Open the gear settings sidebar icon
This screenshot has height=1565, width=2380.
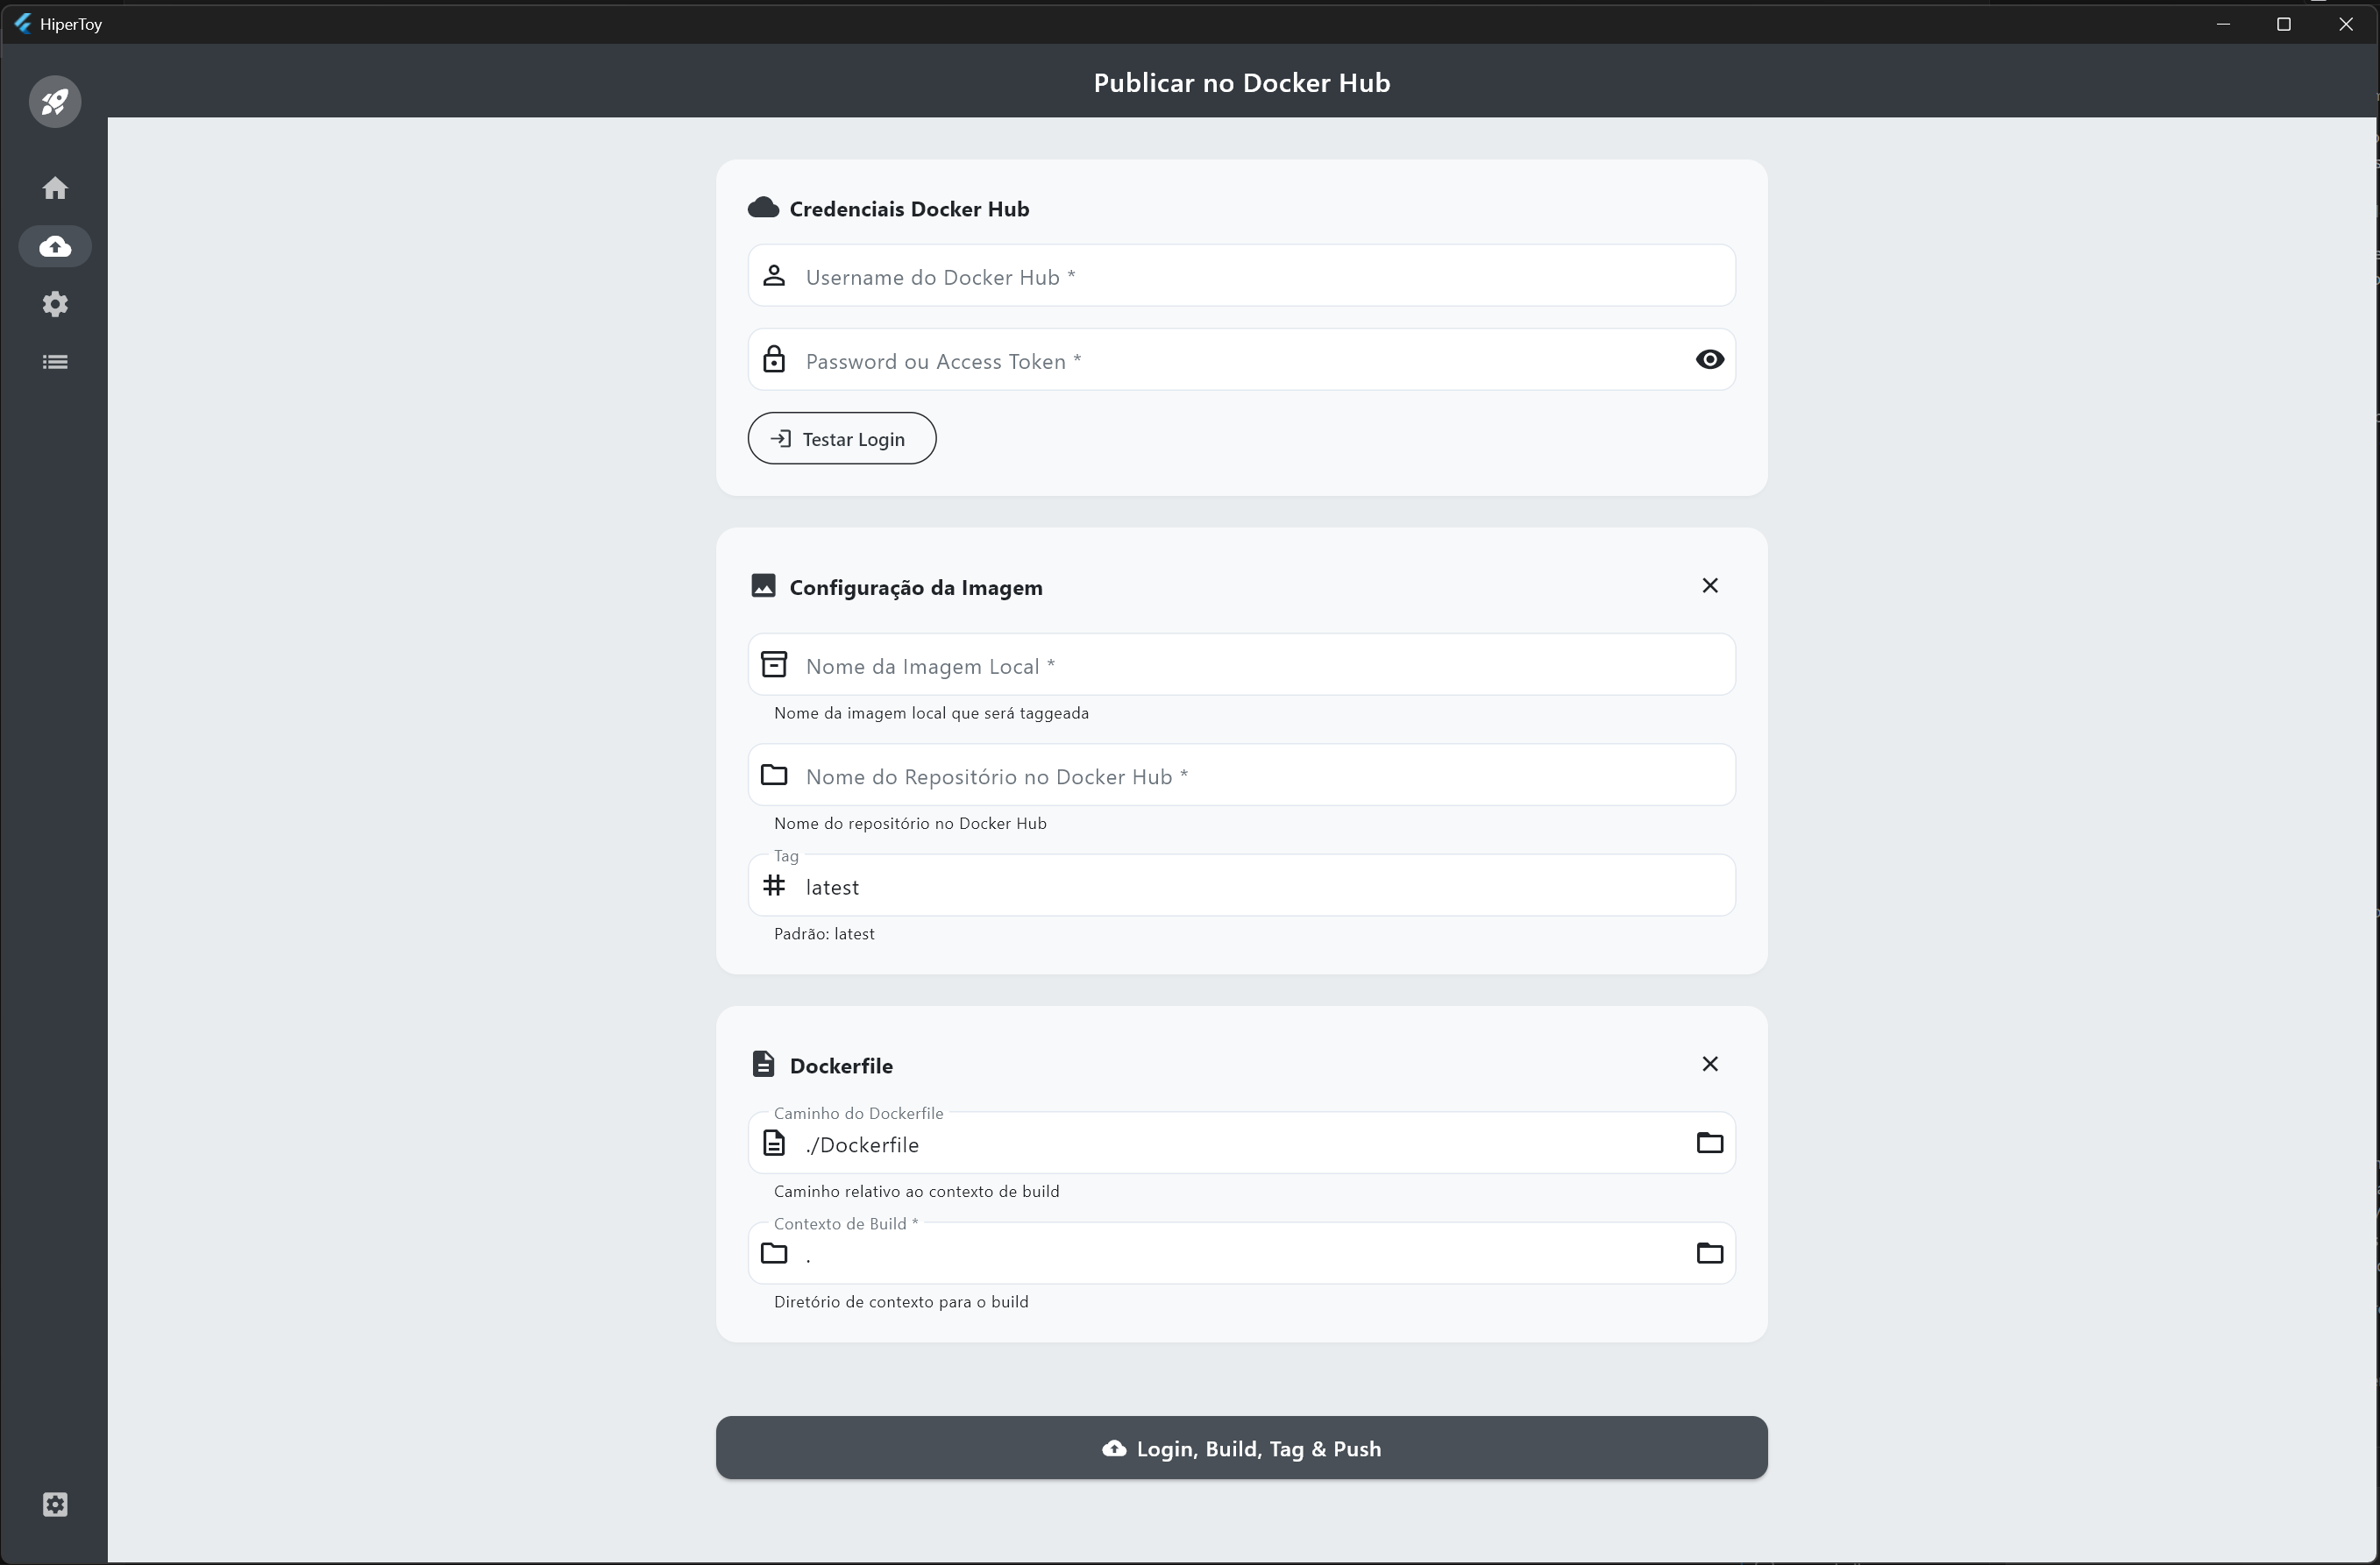pos(55,304)
